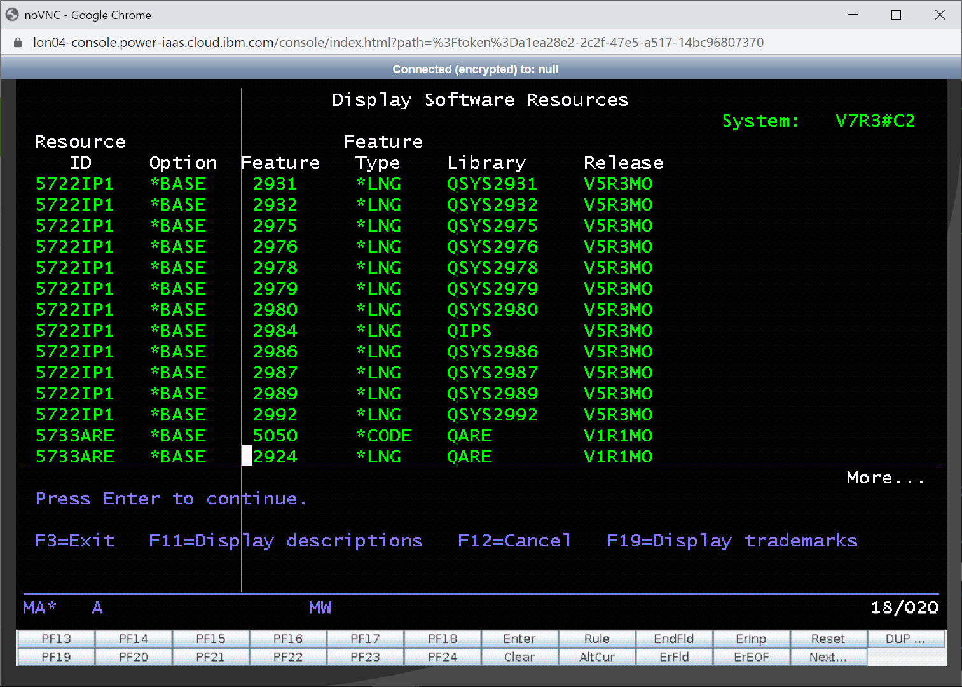Click the *CODE feature type cell
This screenshot has width=962, height=687.
(x=384, y=436)
